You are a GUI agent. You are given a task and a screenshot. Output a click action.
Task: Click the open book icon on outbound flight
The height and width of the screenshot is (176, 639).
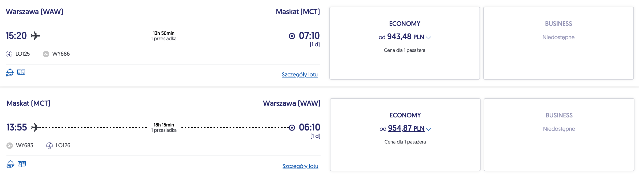pos(21,72)
